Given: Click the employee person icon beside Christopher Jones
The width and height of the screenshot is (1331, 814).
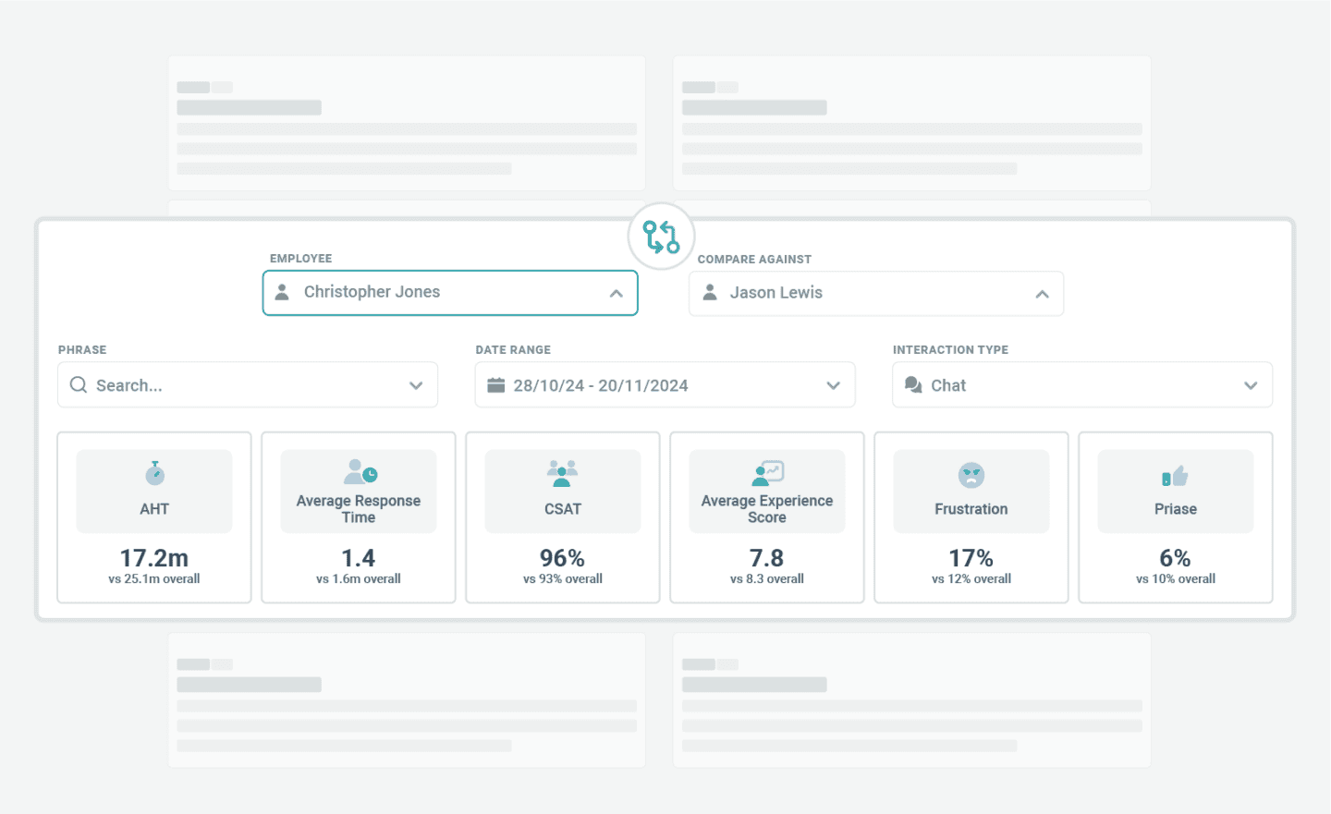Looking at the screenshot, I should point(282,292).
